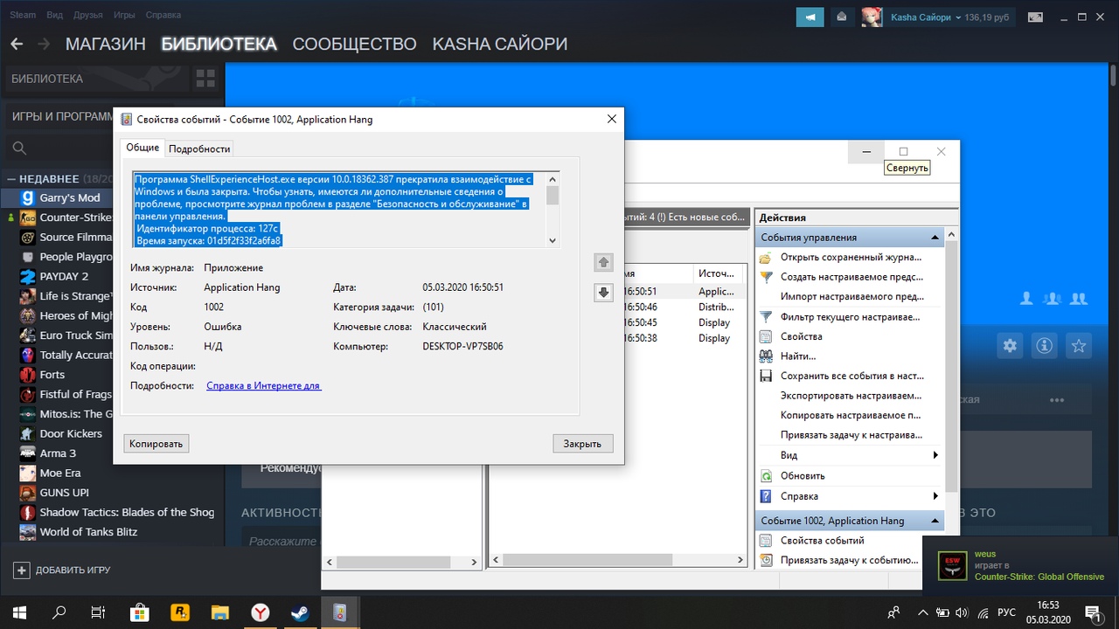1119x629 pixels.
Task: Open Windows Start menu
Action: tap(20, 612)
